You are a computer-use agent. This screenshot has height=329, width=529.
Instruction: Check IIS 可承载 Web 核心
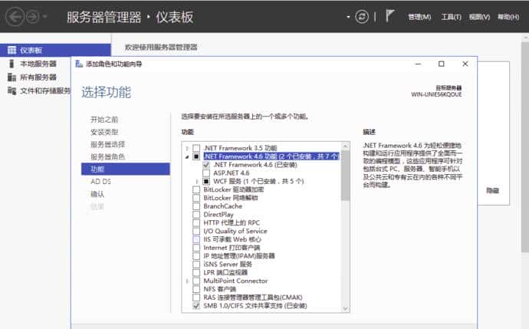[196, 239]
